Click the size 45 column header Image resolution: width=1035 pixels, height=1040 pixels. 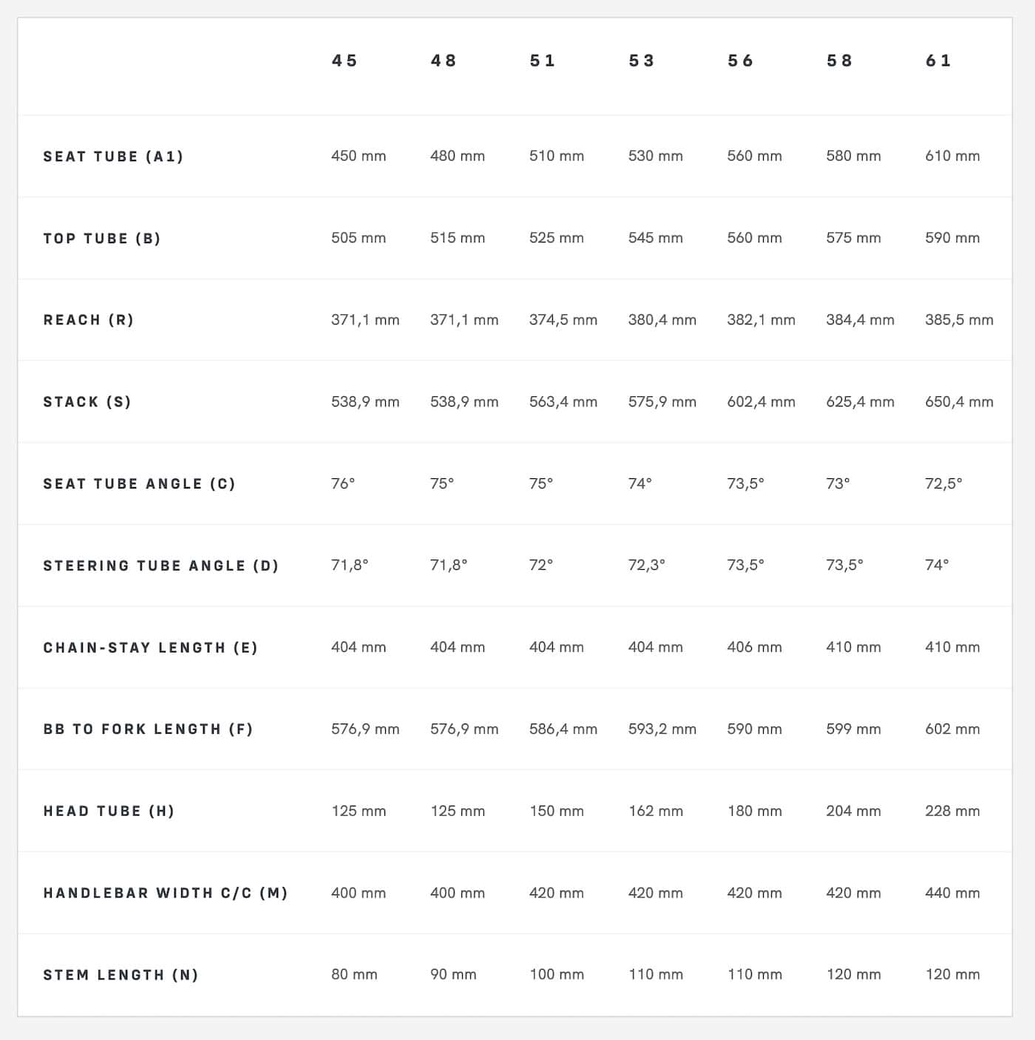(345, 61)
